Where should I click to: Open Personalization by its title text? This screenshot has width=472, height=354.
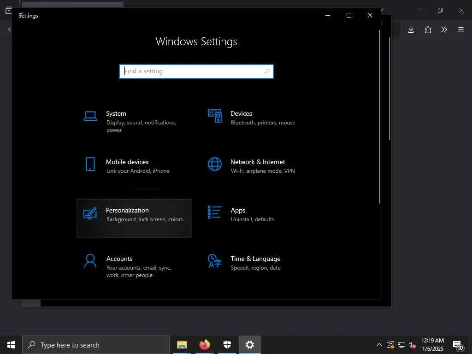(127, 210)
